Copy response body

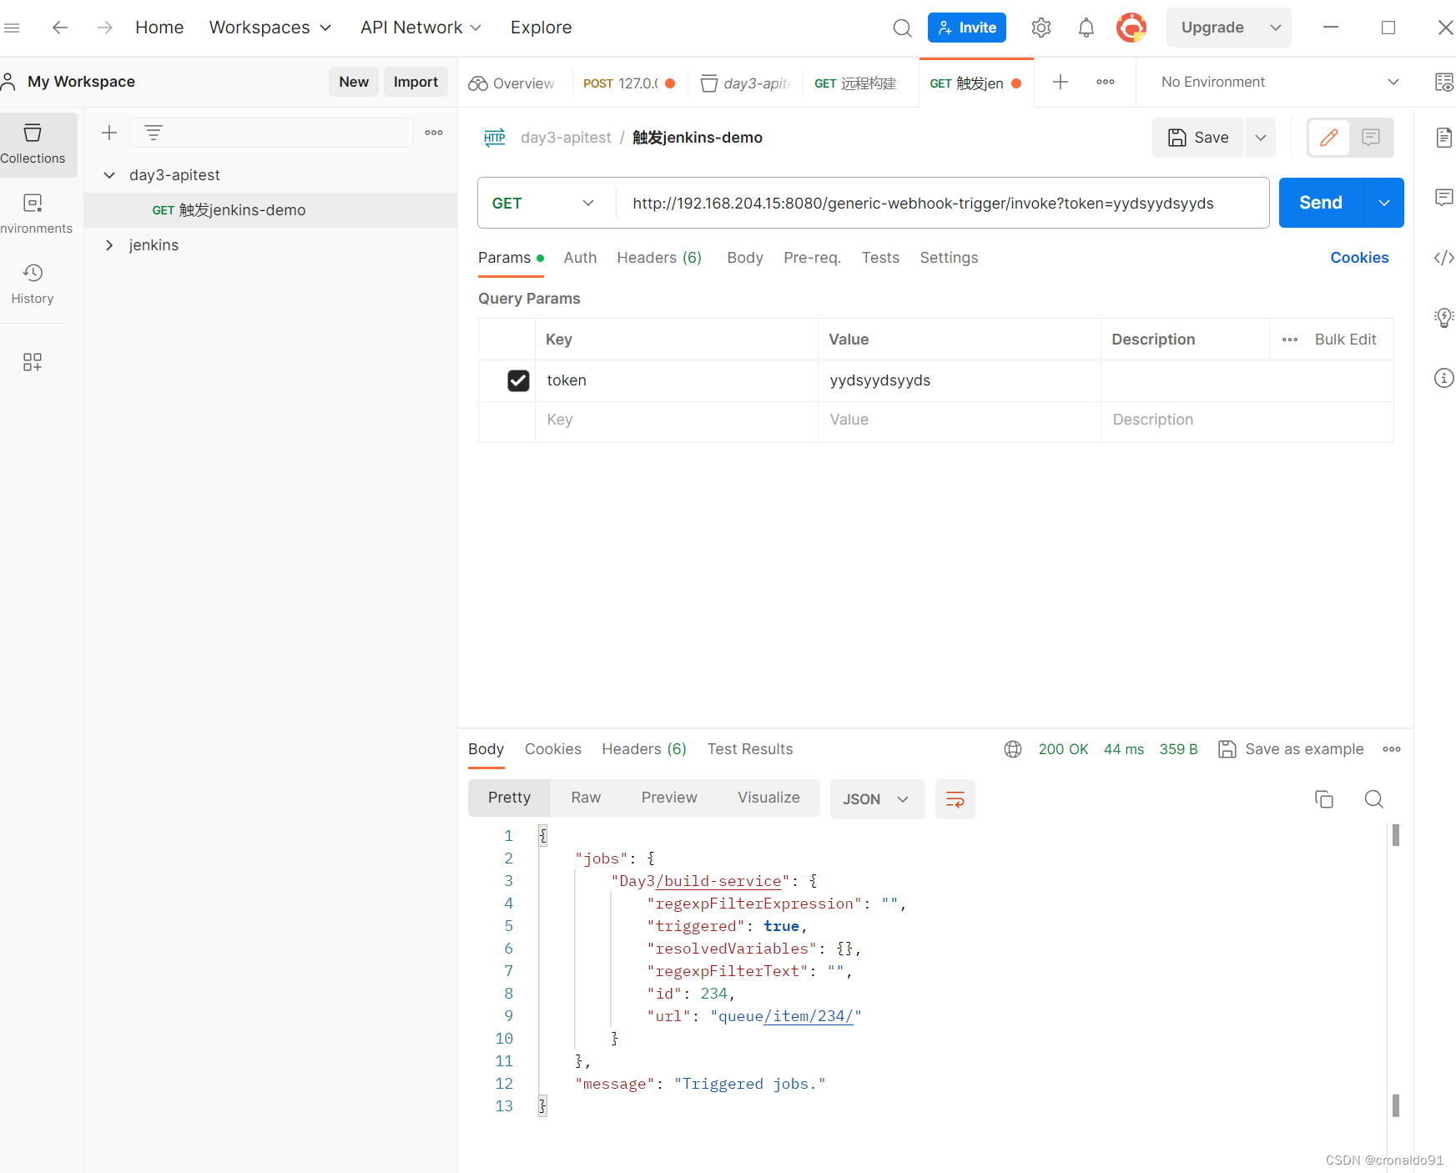coord(1324,799)
